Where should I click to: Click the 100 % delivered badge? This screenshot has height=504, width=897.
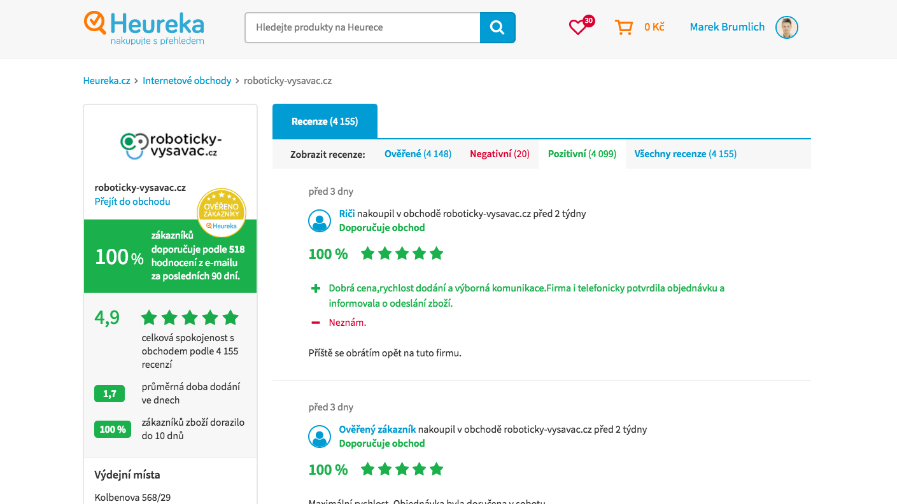tap(113, 430)
